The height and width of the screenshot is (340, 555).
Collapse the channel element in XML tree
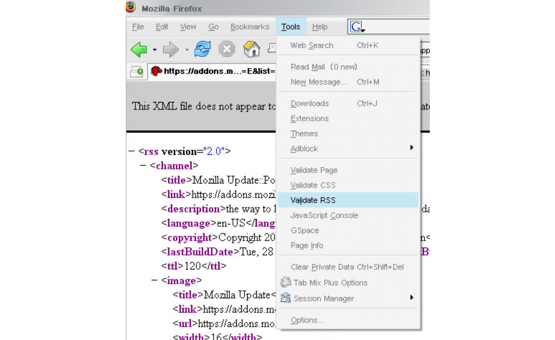click(x=143, y=165)
